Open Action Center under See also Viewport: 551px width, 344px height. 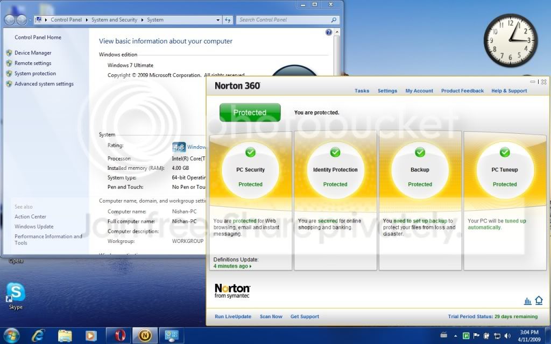point(30,217)
